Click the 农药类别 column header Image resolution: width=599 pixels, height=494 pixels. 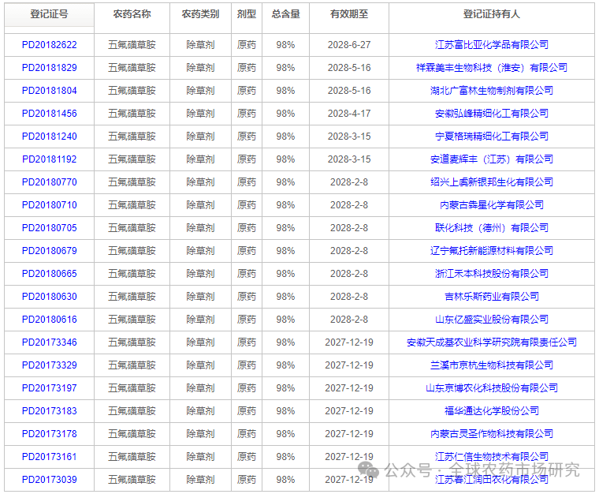[200, 14]
